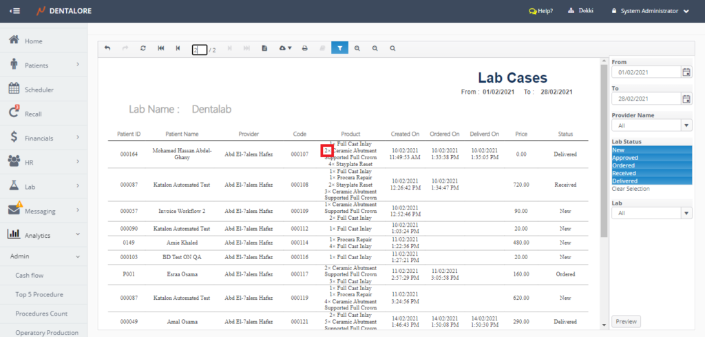Image resolution: width=705 pixels, height=337 pixels.
Task: Toggle the Approved lab status option
Action: pyautogui.click(x=651, y=158)
